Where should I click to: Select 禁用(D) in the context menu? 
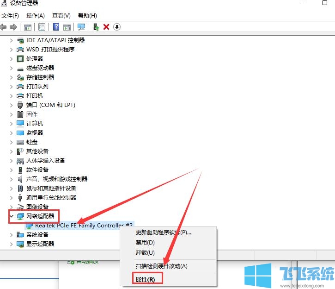coord(145,242)
